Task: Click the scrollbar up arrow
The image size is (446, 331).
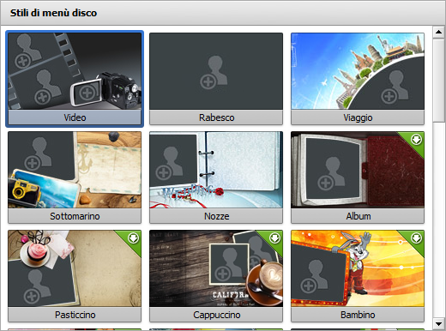Action: (x=438, y=32)
